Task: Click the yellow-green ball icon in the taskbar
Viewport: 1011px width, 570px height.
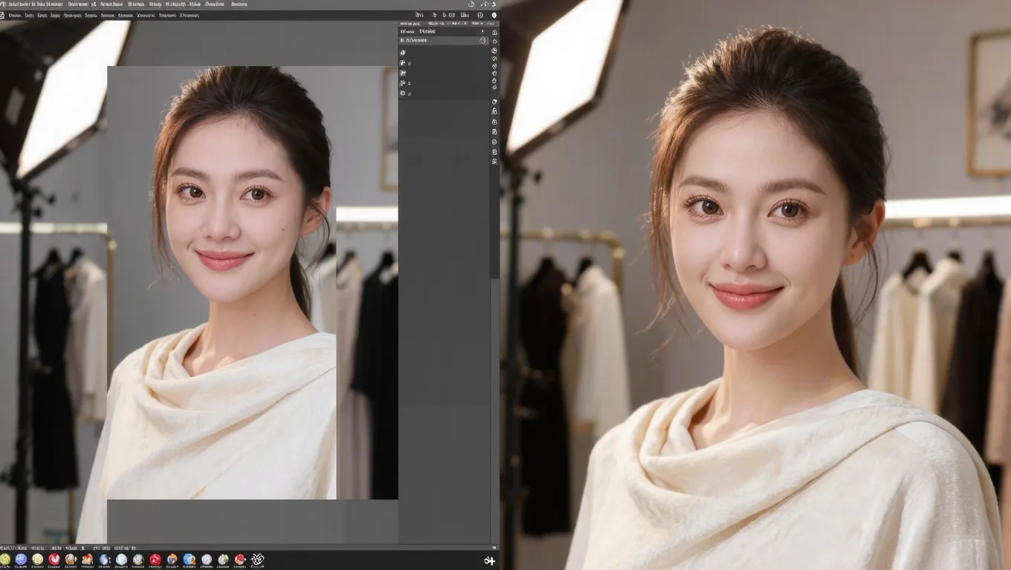Action: coord(5,560)
